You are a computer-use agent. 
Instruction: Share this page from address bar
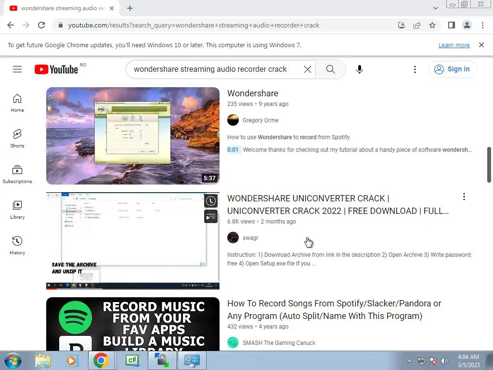417,25
